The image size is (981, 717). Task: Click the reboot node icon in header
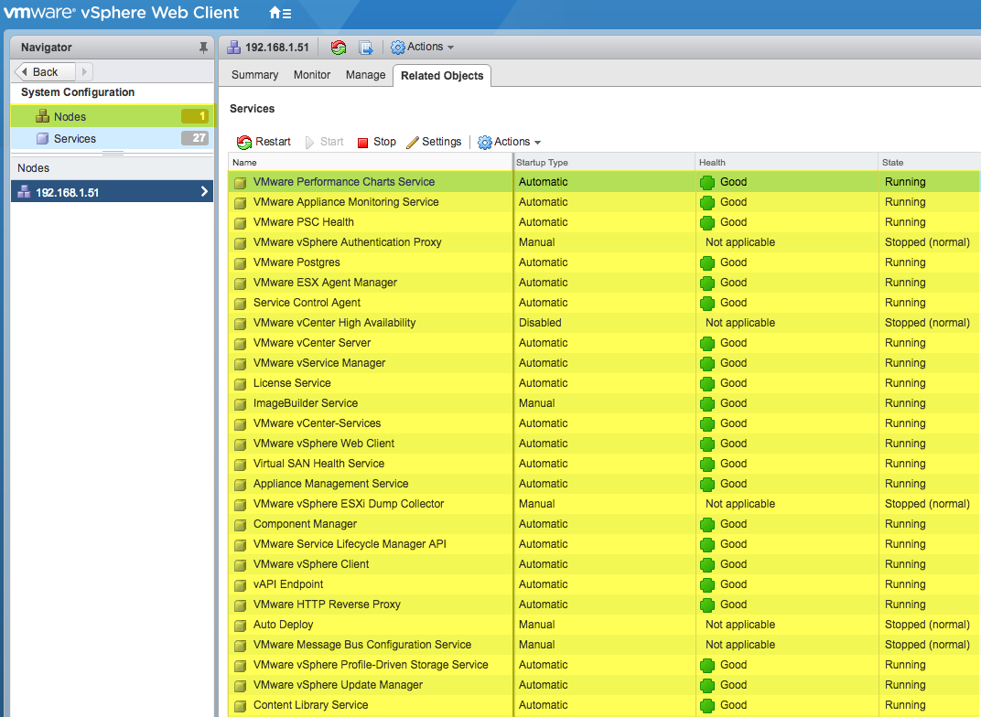click(339, 48)
